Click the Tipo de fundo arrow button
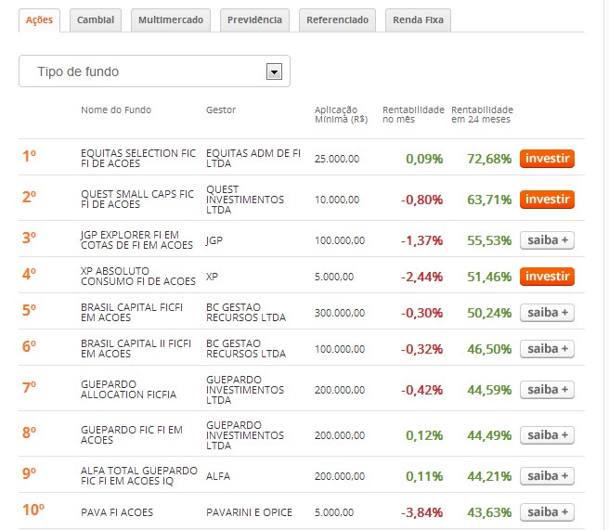This screenshot has width=609, height=530. (x=274, y=71)
